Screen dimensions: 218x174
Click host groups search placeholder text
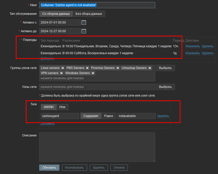[62, 78]
